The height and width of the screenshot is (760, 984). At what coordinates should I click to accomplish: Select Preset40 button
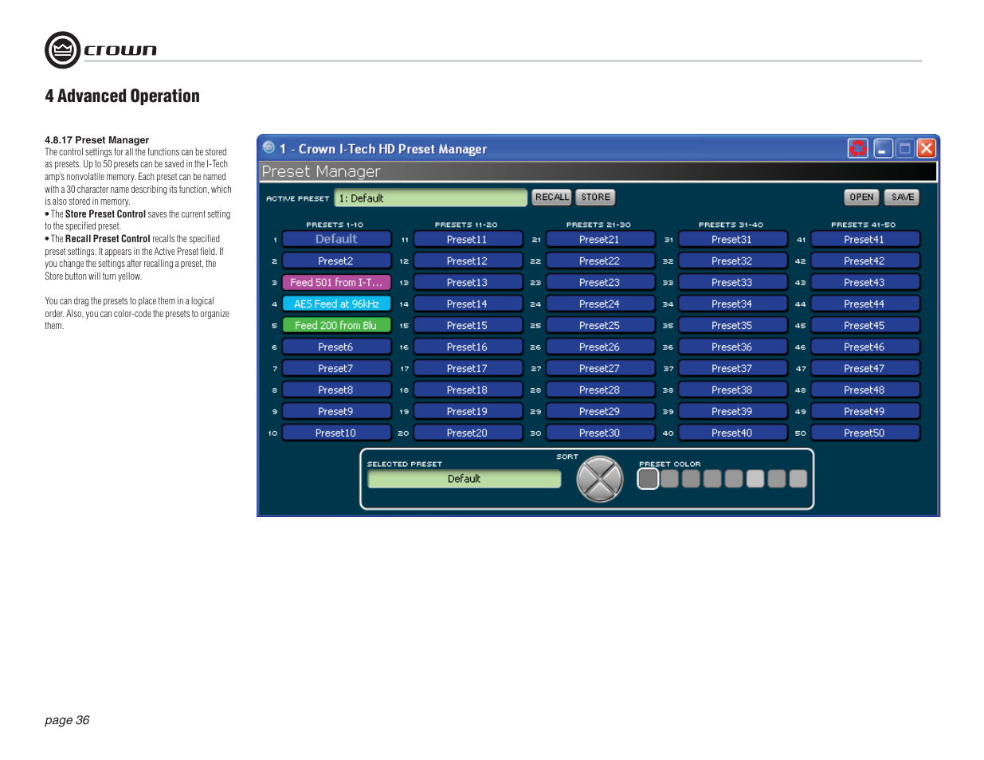(732, 433)
